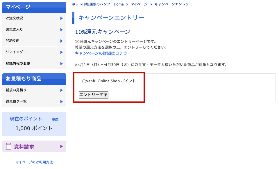The height and width of the screenshot is (169, 279).
Task: Click the arrow icon beside 登録情報の変更
Action: point(61,63)
